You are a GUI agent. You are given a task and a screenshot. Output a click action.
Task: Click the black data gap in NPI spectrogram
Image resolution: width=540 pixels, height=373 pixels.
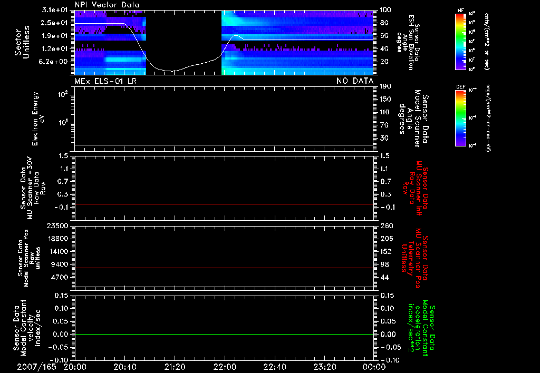point(184,32)
